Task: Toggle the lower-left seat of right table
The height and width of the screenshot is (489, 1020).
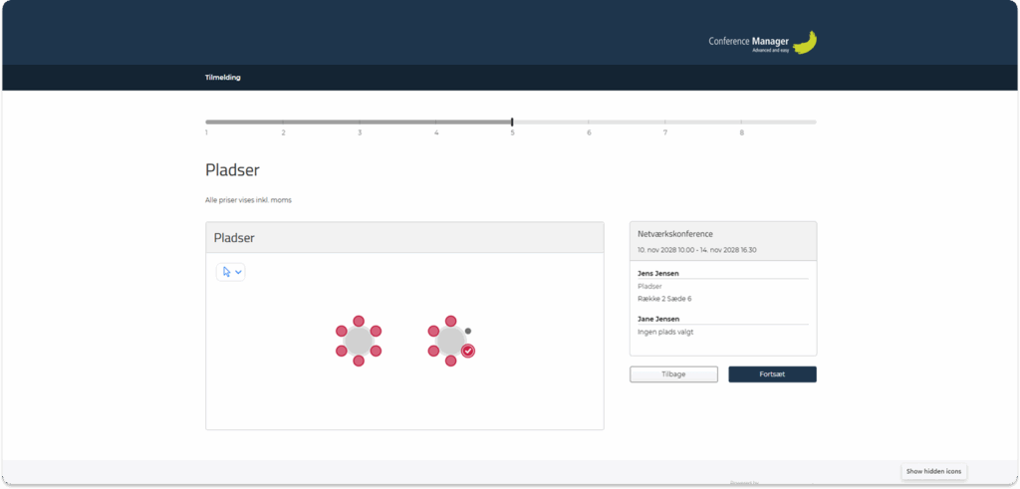Action: [x=434, y=351]
